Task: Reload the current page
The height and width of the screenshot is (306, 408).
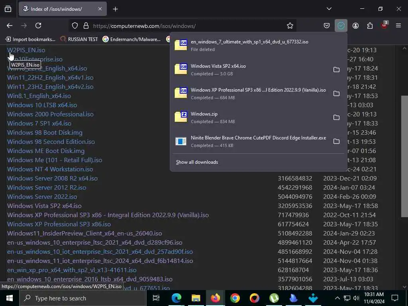Action: coord(38,25)
